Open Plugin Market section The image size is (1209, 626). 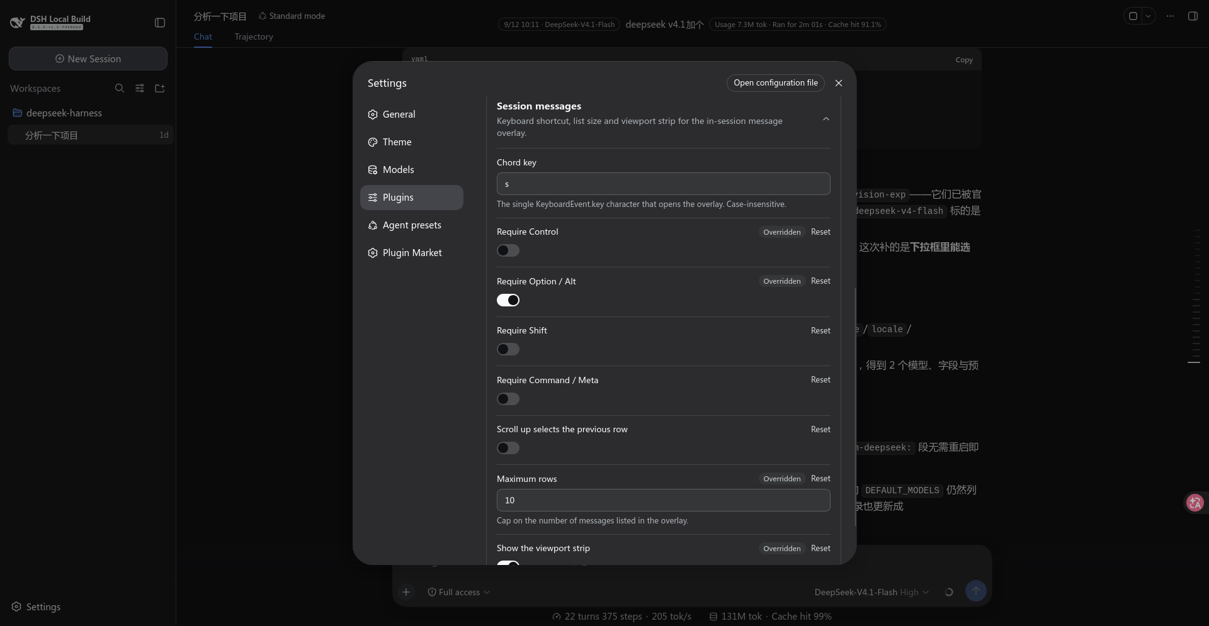tap(412, 253)
